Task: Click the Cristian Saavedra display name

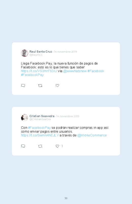Action: click(42, 116)
